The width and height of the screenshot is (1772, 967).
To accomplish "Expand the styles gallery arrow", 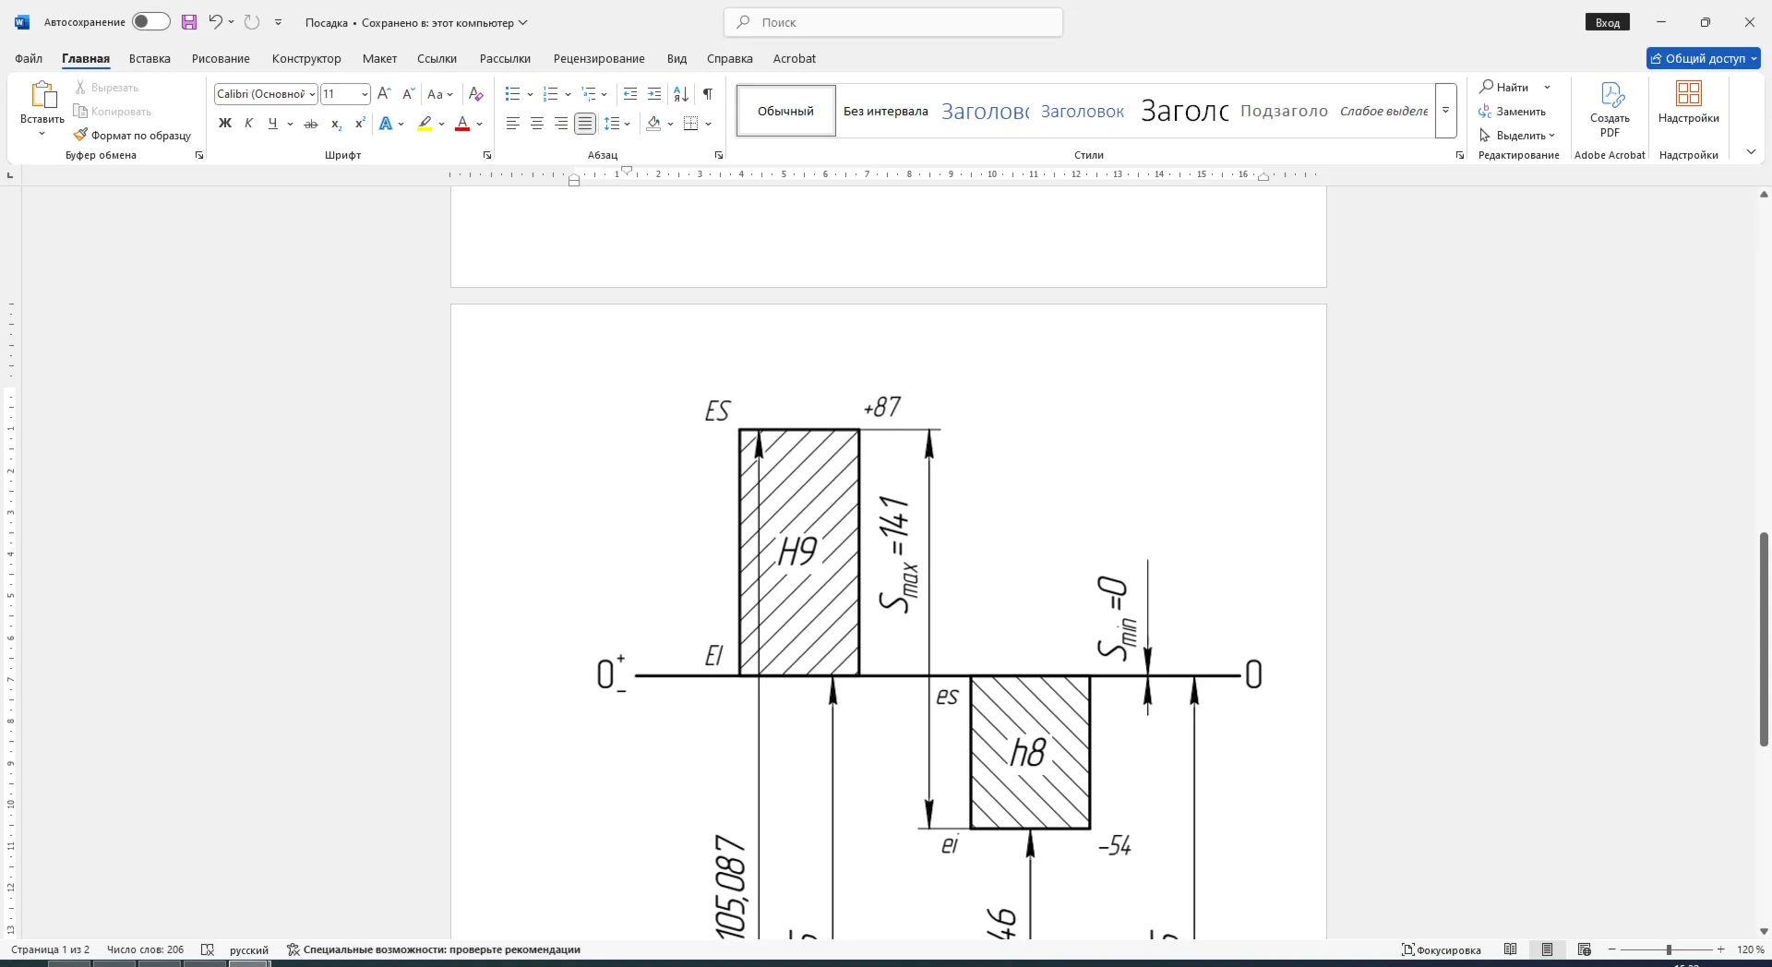I will 1446,111.
